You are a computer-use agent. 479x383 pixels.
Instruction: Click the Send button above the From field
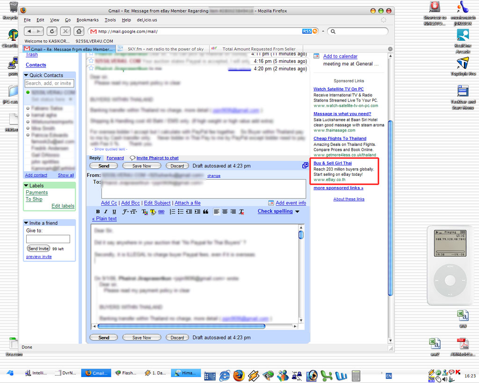click(x=103, y=166)
